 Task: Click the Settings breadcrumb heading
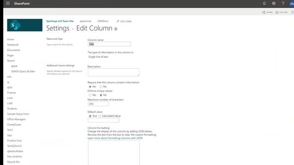pos(58,28)
